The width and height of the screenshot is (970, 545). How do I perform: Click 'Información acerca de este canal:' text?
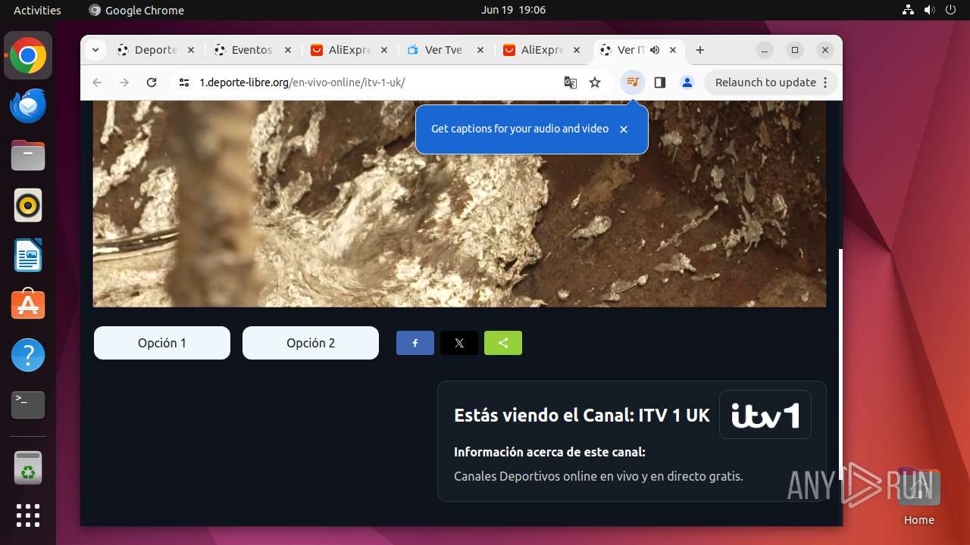pyautogui.click(x=549, y=452)
